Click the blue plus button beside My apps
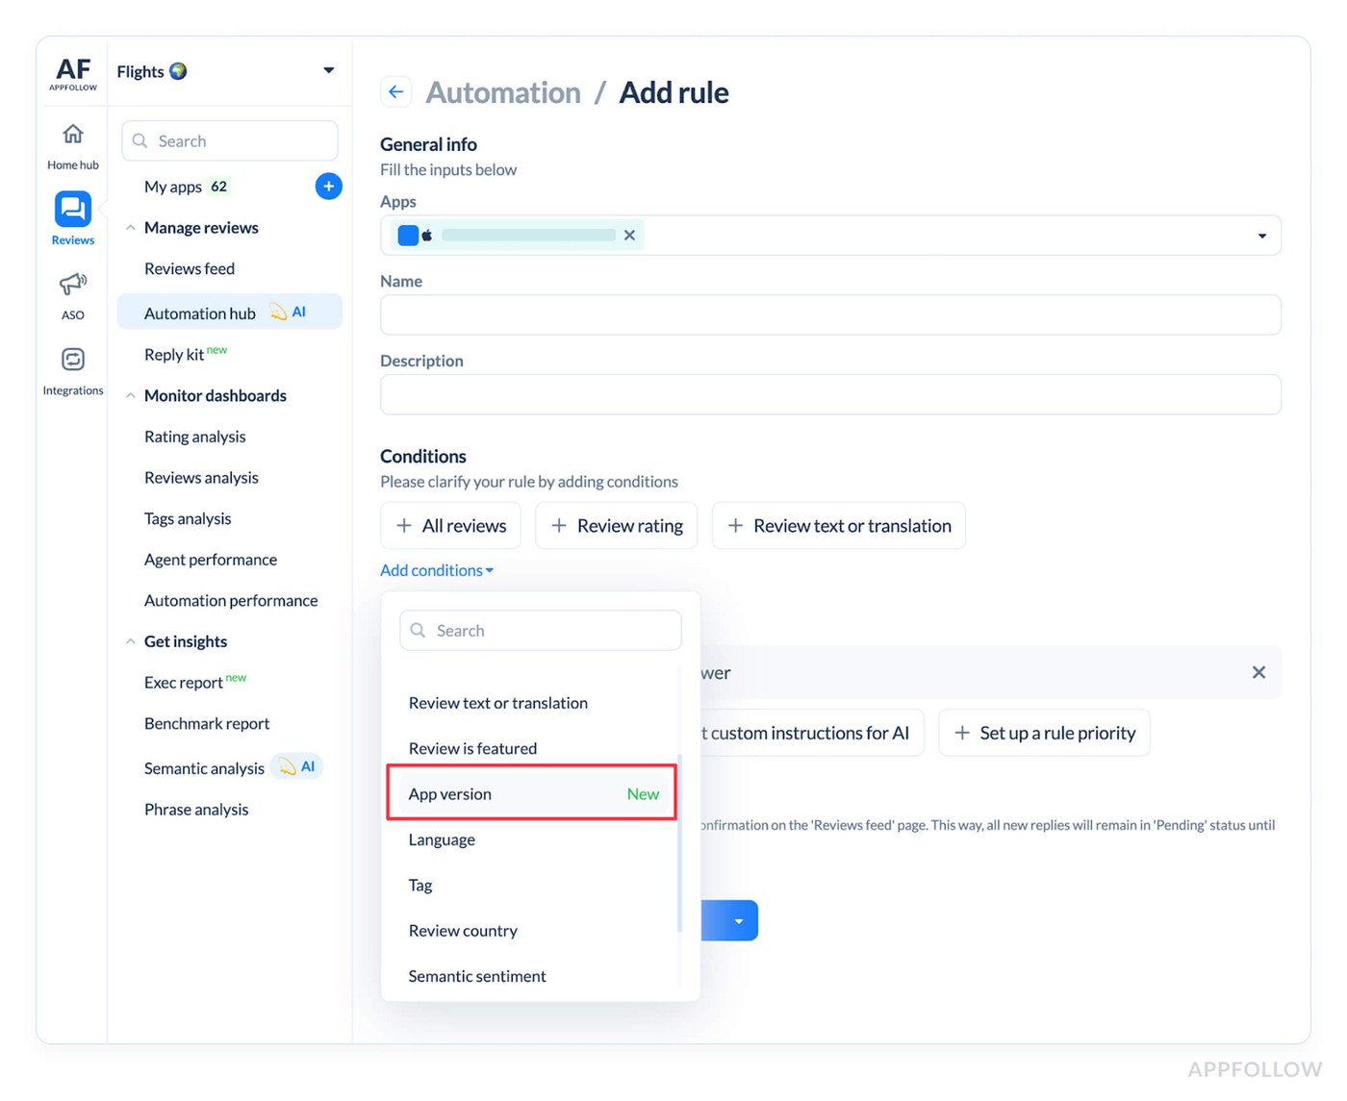This screenshot has height=1101, width=1347. click(x=328, y=187)
